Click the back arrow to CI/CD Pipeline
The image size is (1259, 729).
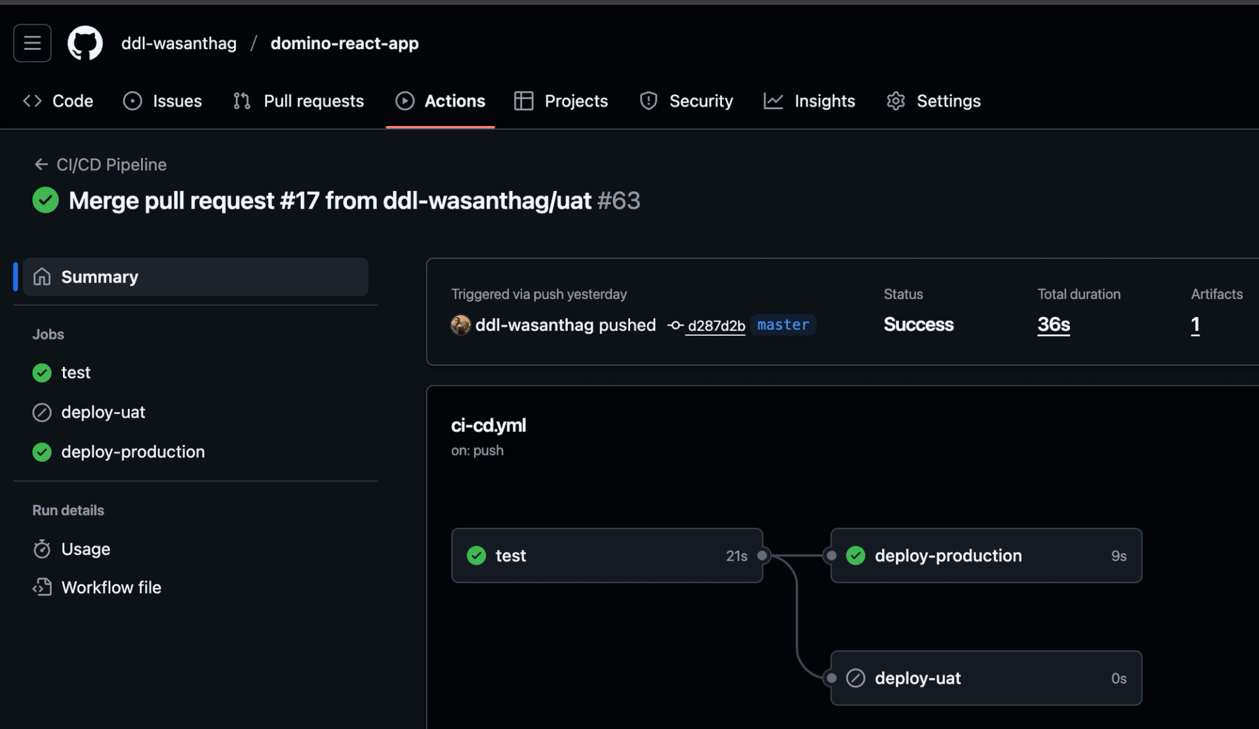coord(41,164)
